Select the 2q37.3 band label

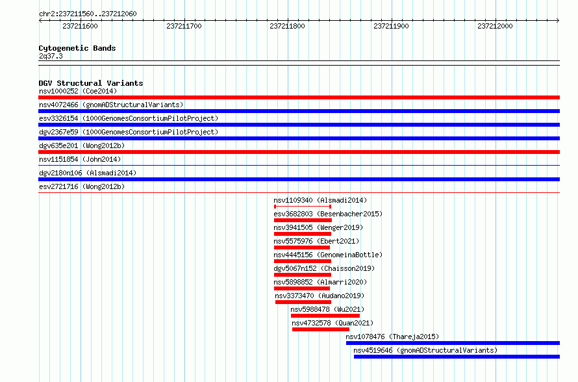[51, 56]
